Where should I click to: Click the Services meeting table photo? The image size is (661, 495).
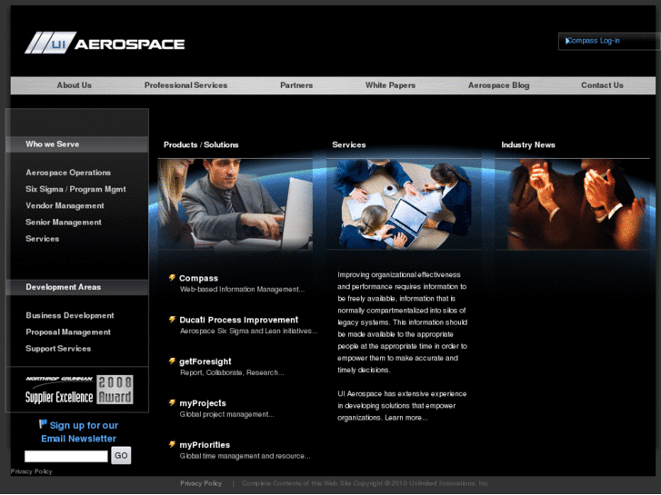pos(404,204)
